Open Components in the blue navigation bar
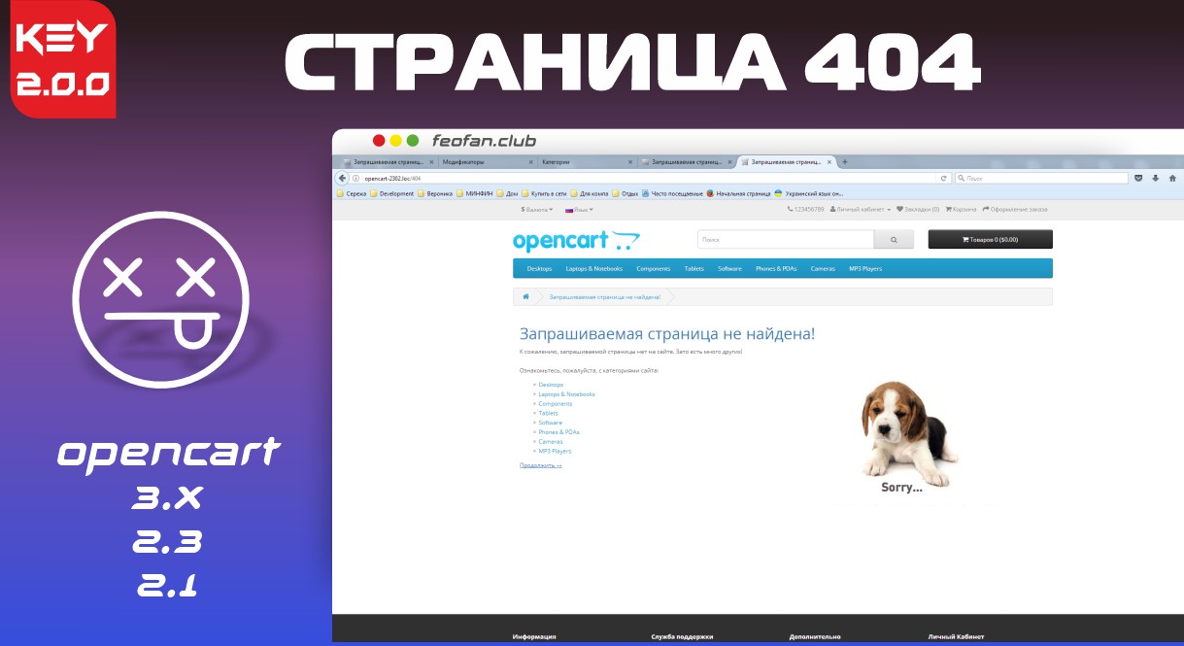The height and width of the screenshot is (646, 1184). point(653,268)
